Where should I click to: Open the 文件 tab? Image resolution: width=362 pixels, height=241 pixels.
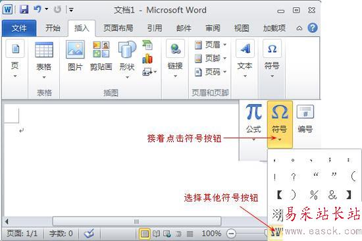[19, 28]
